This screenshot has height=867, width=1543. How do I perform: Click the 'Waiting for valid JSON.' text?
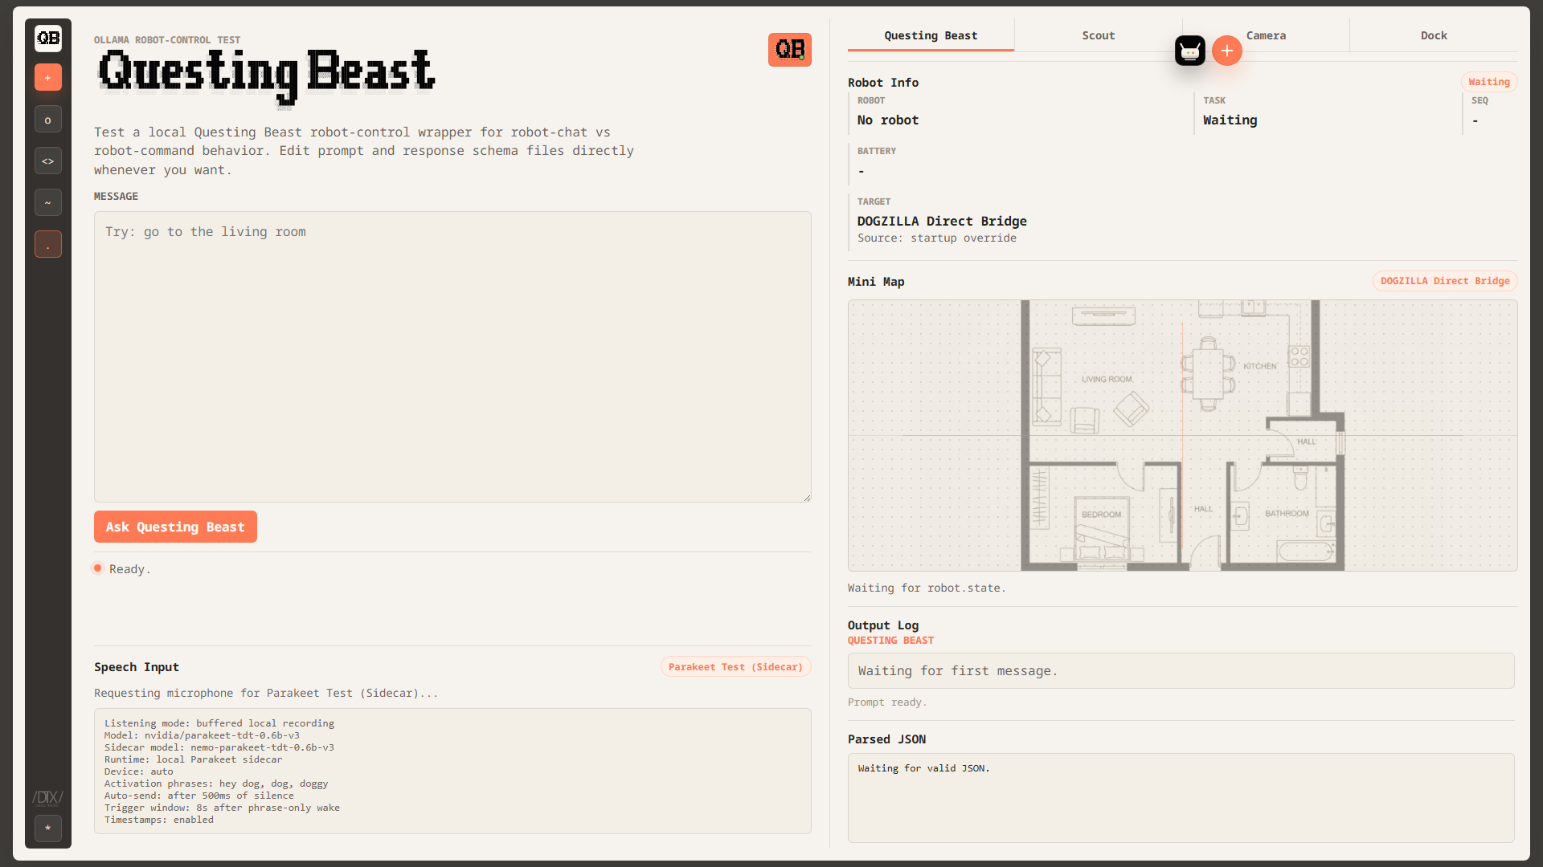923,768
